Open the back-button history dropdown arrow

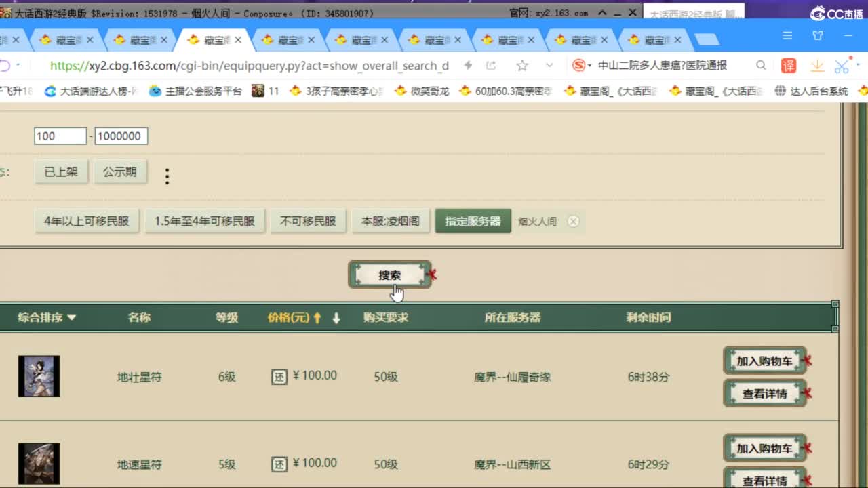tap(18, 66)
